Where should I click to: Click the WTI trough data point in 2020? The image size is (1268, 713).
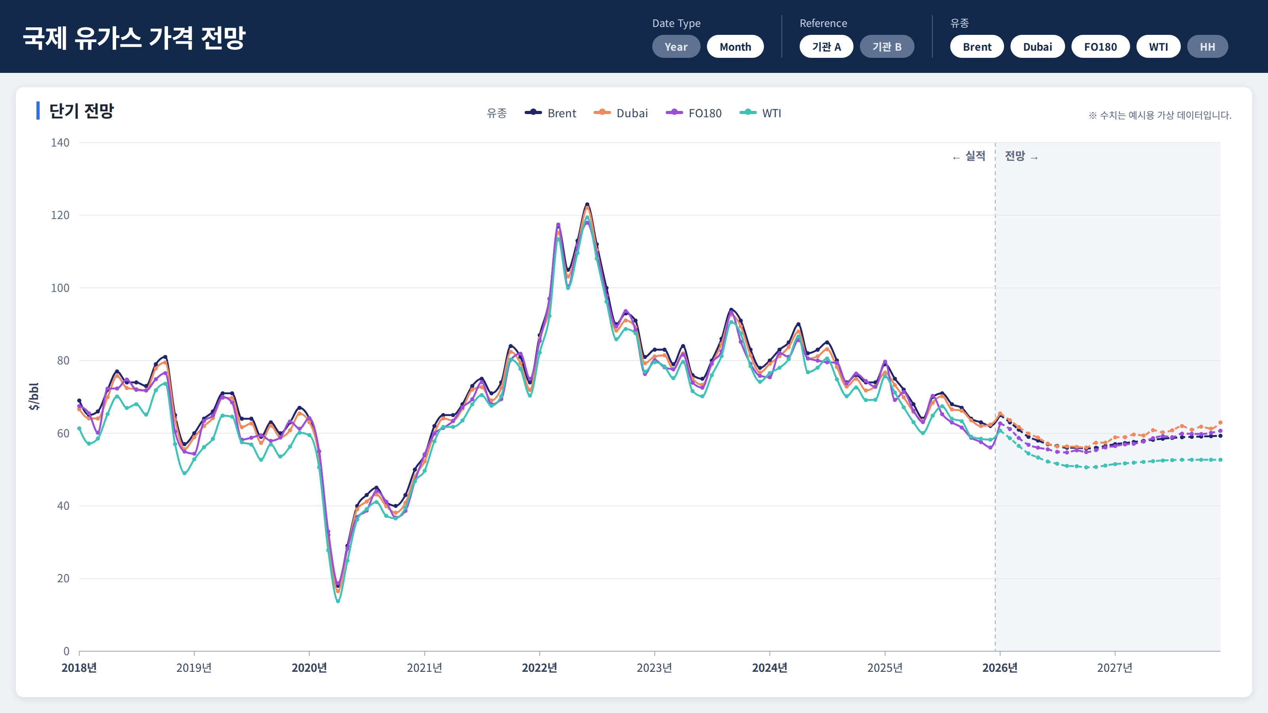coord(338,601)
